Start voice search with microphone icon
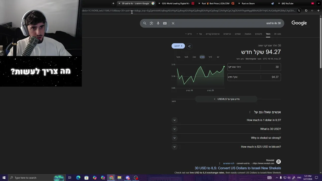Screen dimensions: 322x181 pyautogui.click(x=158, y=23)
